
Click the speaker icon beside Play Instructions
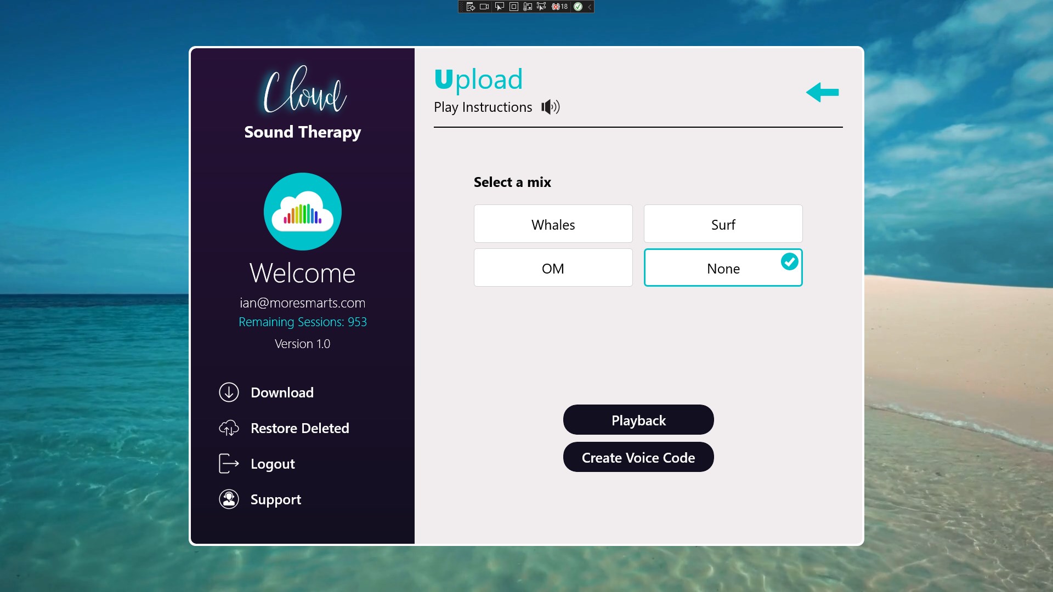(550, 107)
